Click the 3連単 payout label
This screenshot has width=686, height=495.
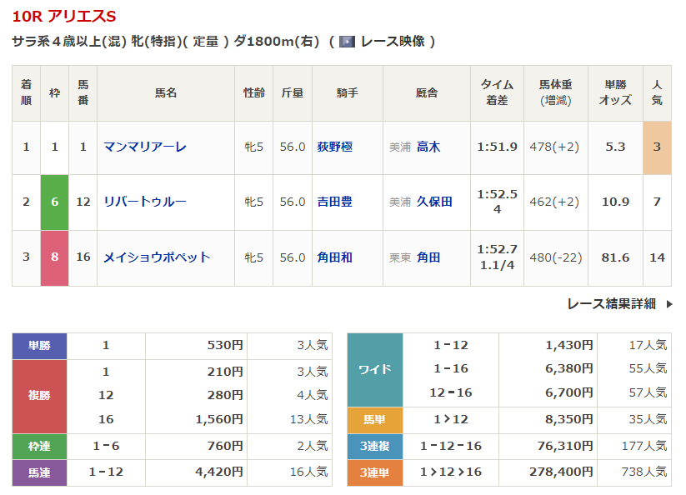tap(374, 472)
